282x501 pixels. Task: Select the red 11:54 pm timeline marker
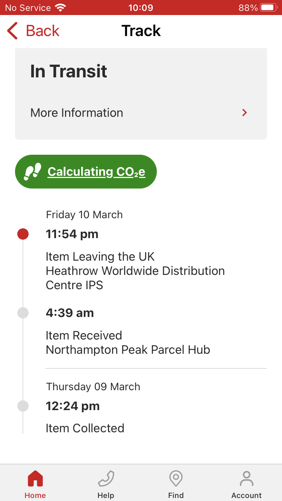[x=23, y=234]
